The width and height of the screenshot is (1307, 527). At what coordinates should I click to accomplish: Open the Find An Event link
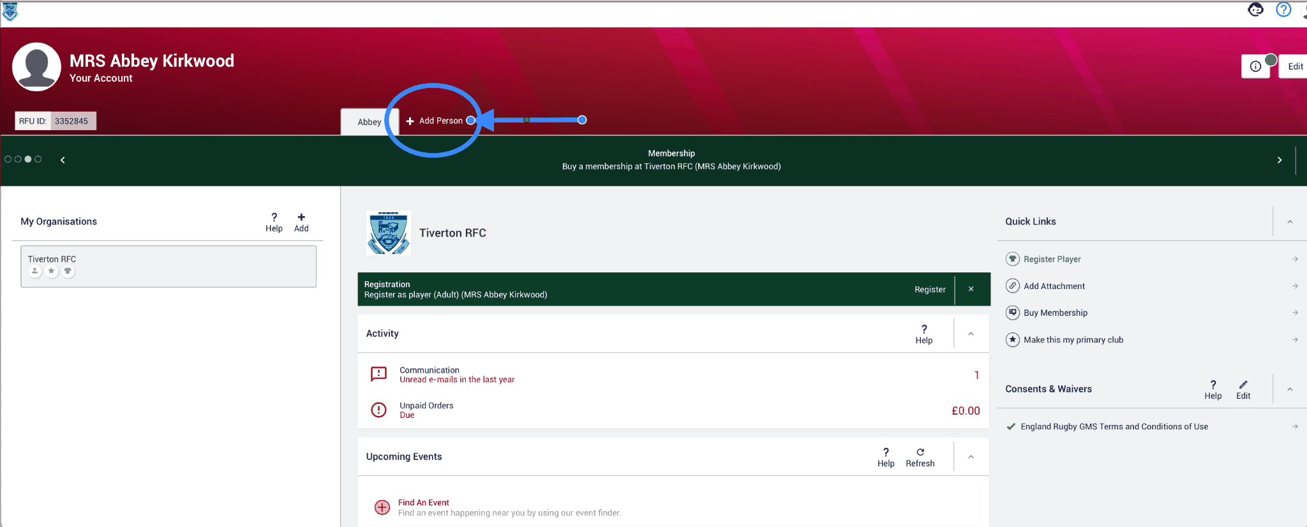point(424,503)
